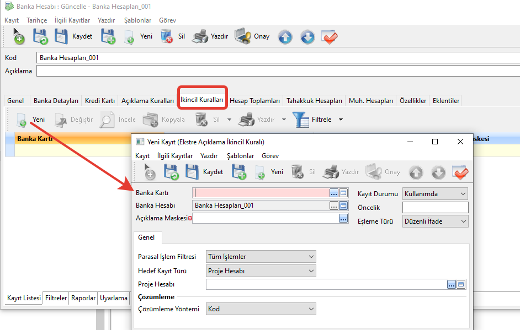Click the Sil delete icon in main toolbar

click(x=167, y=36)
